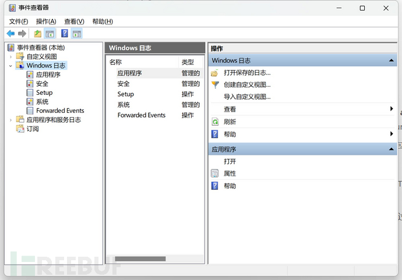Image resolution: width=402 pixels, height=280 pixels.
Task: Click the 属性 properties icon in actions pane
Action: [214, 173]
